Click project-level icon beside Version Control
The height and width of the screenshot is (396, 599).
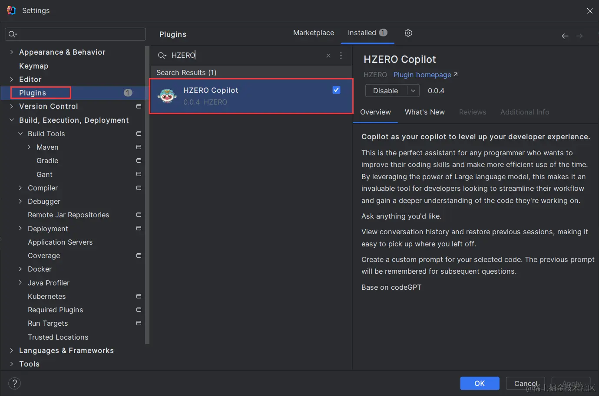[x=139, y=106]
